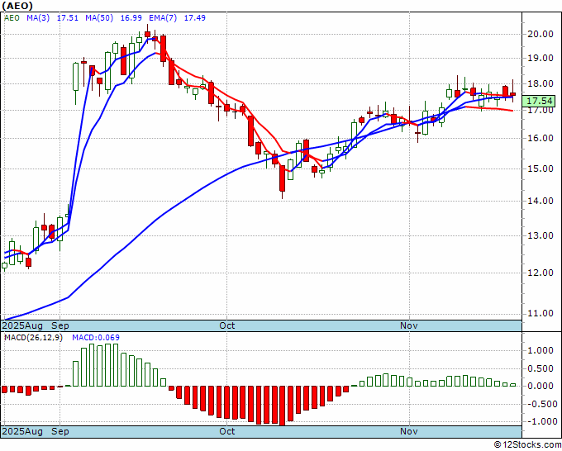Click the 0.000 MACD axis label
The width and height of the screenshot is (562, 451).
(541, 387)
